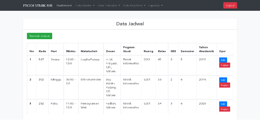Select the Dosen column header
The height and width of the screenshot is (120, 260).
click(x=110, y=51)
